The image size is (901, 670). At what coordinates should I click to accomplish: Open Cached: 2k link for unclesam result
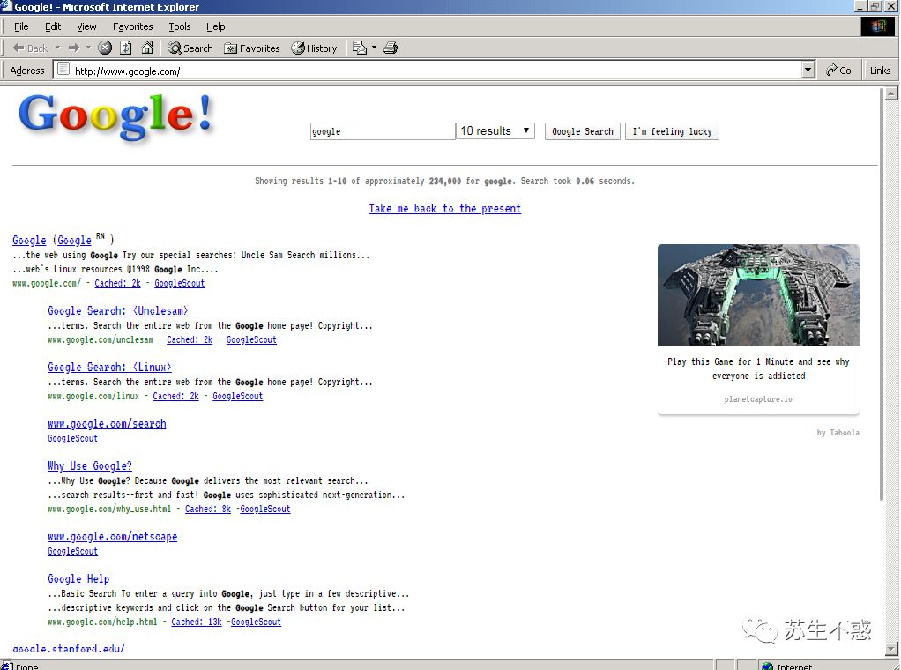point(190,339)
